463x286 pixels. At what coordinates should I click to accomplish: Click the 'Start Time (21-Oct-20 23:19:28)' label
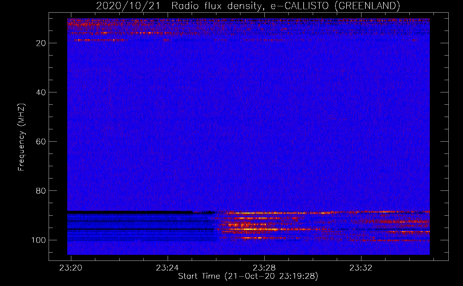pyautogui.click(x=248, y=276)
